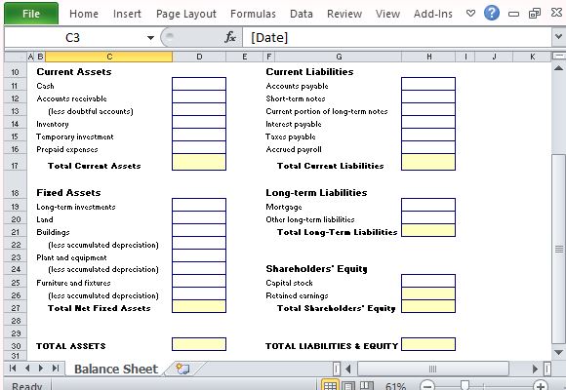Expand the Name Box dropdown arrow
This screenshot has height=390, width=566.
tap(150, 37)
